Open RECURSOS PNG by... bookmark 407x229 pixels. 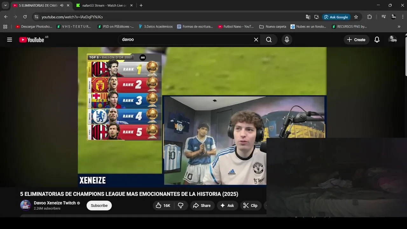[x=349, y=27]
